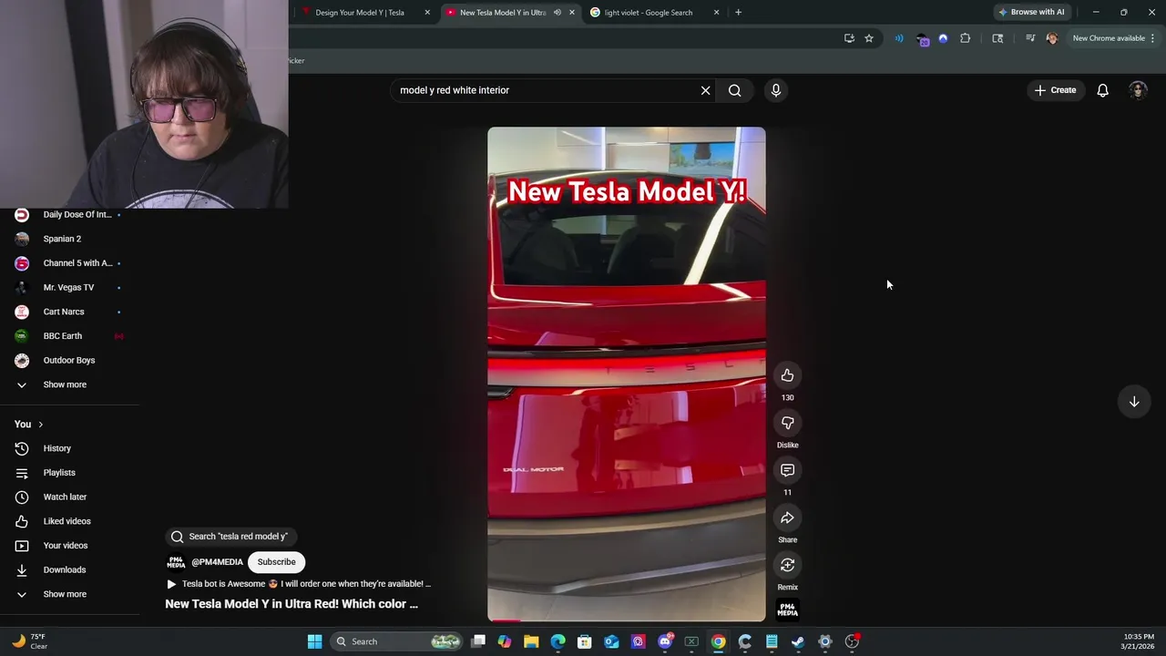Image resolution: width=1166 pixels, height=656 pixels.
Task: Open Windows Start menu
Action: 314,641
